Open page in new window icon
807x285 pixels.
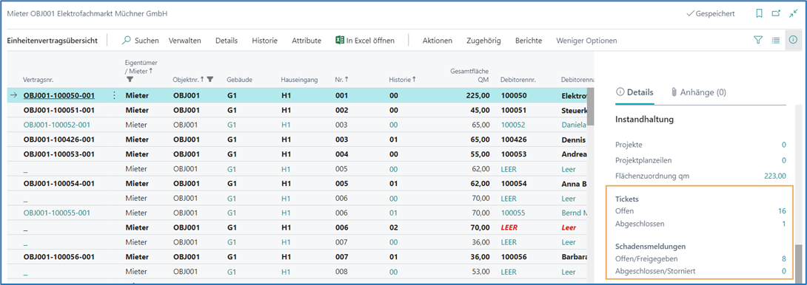(x=776, y=14)
